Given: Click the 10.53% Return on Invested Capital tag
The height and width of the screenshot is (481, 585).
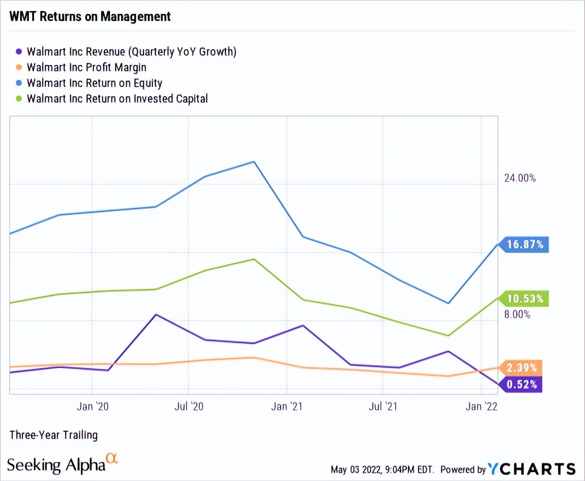Looking at the screenshot, I should pos(524,299).
